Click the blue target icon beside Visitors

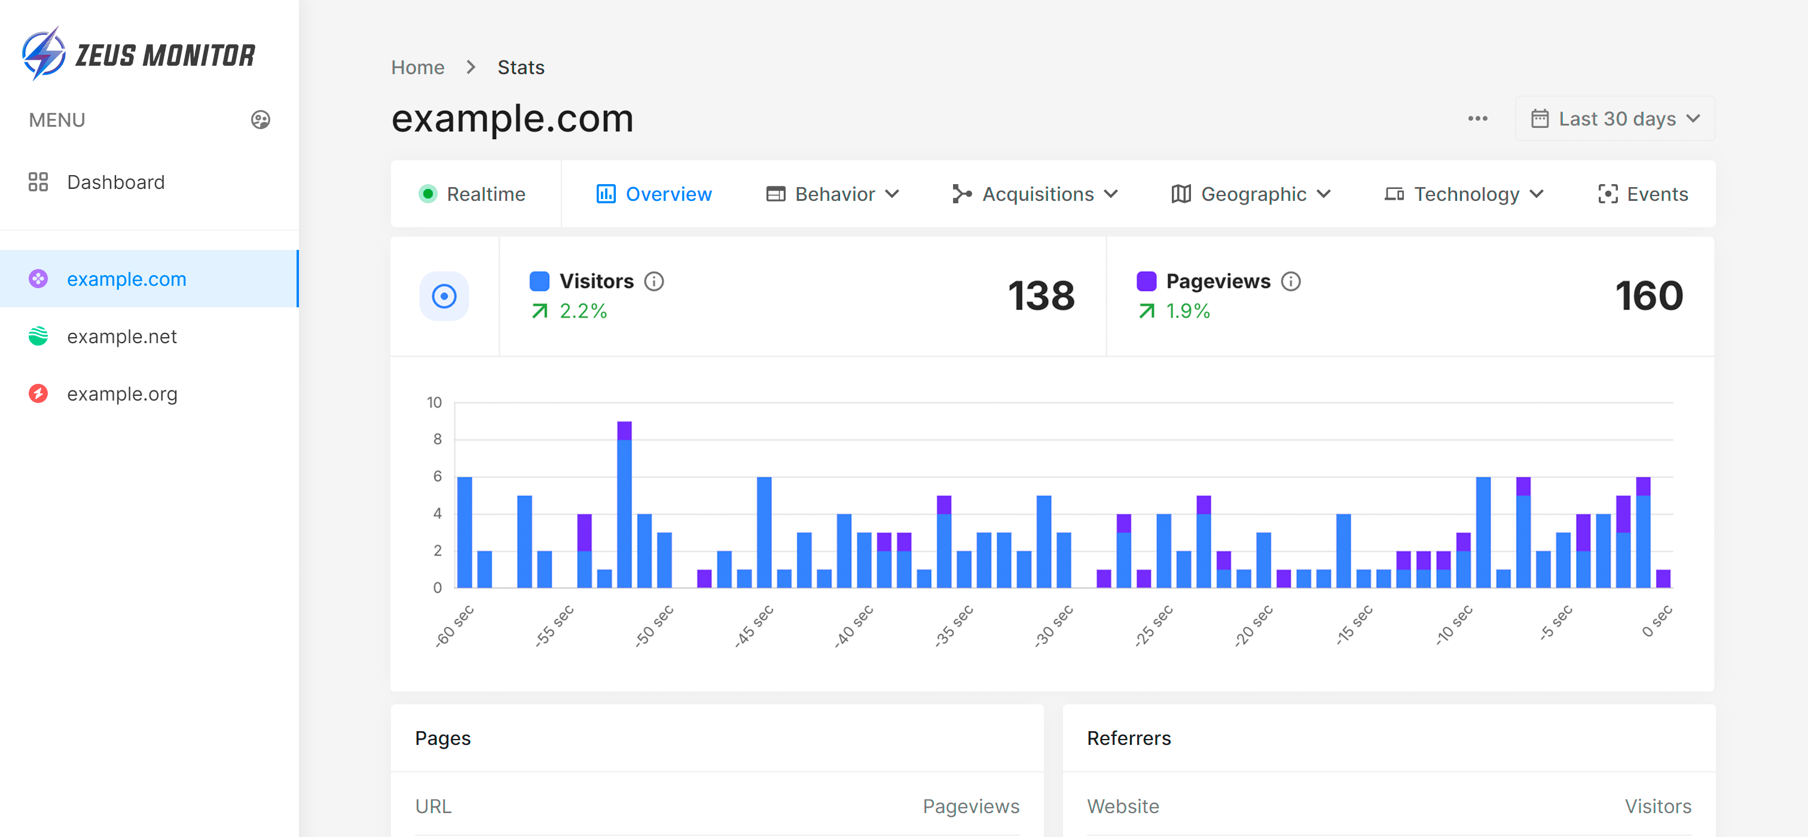click(x=444, y=296)
